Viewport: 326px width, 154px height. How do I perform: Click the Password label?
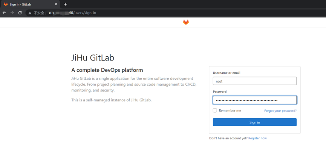pyautogui.click(x=220, y=92)
